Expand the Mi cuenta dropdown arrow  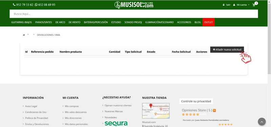pyautogui.click(x=249, y=5)
